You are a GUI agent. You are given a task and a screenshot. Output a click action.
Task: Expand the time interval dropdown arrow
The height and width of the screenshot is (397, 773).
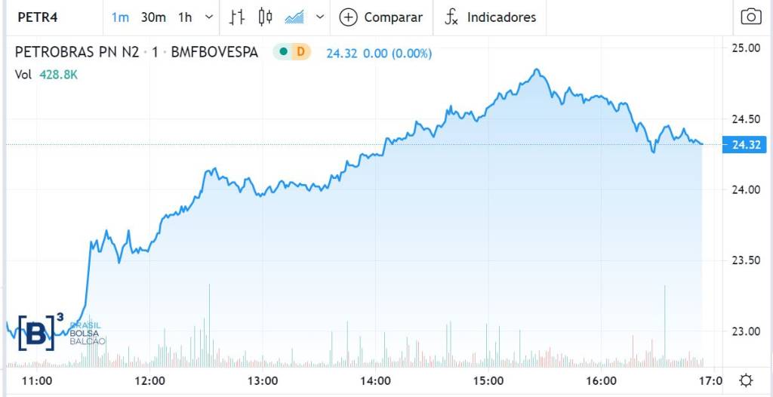pos(209,17)
